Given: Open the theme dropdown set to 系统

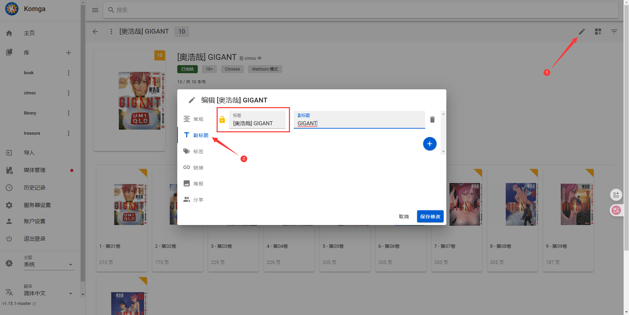Looking at the screenshot, I should (x=49, y=264).
